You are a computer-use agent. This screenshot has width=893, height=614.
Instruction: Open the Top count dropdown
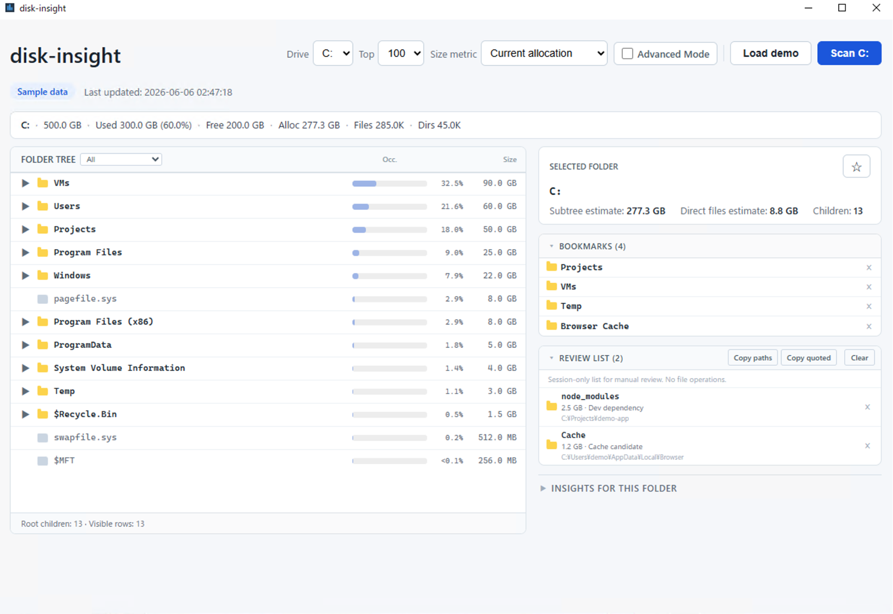click(x=401, y=53)
